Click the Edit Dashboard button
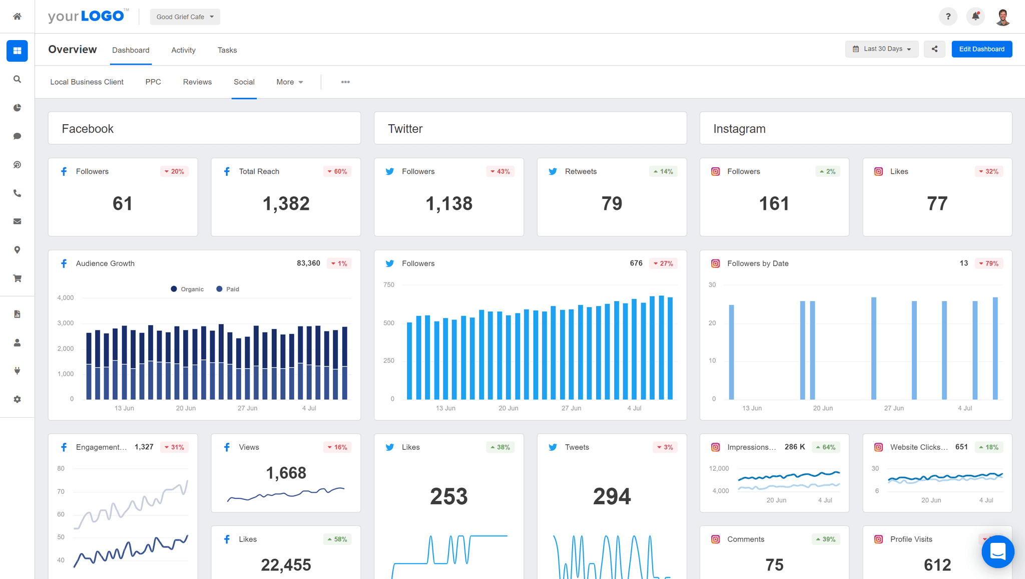Screen dimensions: 1025x579 tap(981, 49)
